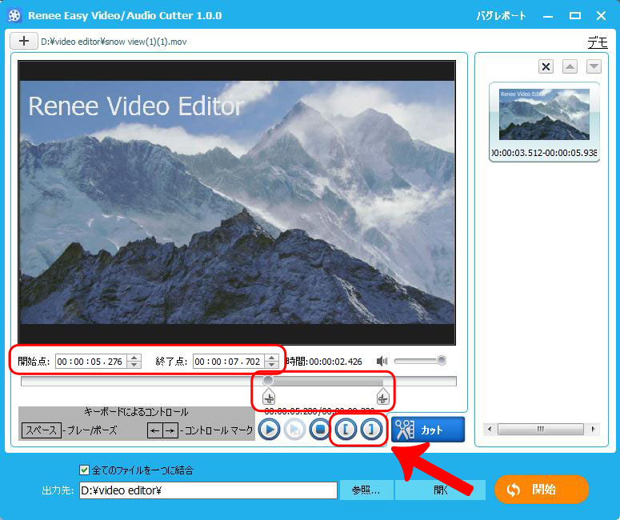Mute audio with speaker icon
620x520 pixels.
click(x=382, y=361)
